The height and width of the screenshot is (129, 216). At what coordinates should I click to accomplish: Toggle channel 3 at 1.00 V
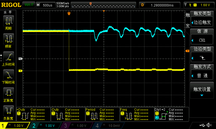pyautogui.click(x=77, y=126)
